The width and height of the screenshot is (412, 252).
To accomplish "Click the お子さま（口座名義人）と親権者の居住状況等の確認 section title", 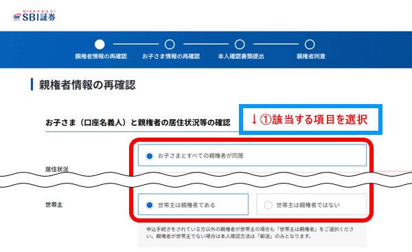I will 138,123.
